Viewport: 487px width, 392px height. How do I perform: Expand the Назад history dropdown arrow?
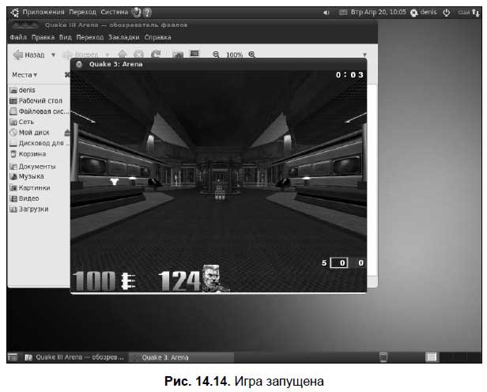click(53, 55)
